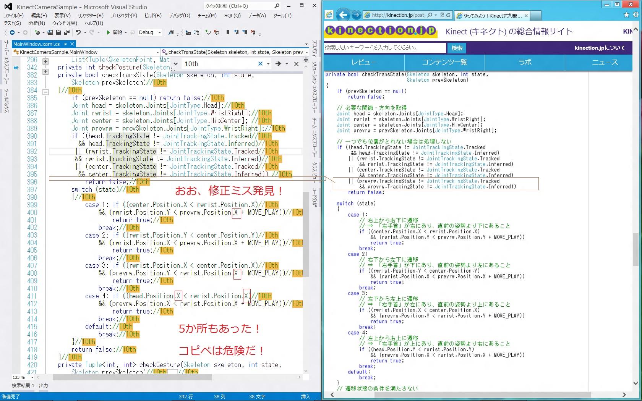The image size is (642, 401).
Task: Pin the MainWindow.xaml.cs tab
Action: coord(65,44)
